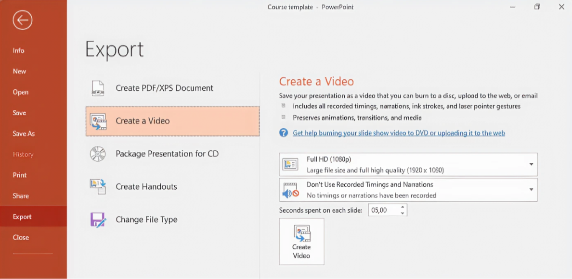This screenshot has width=572, height=279.
Task: Click the help question mark icon
Action: (284, 133)
